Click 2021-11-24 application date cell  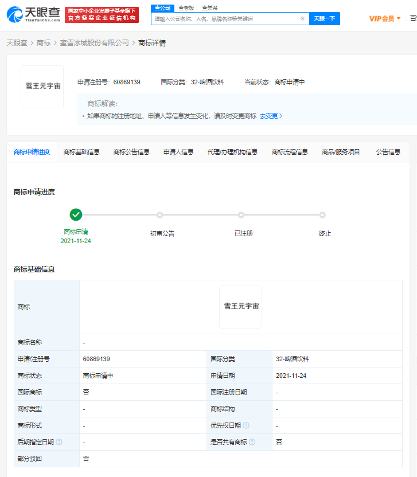tap(291, 376)
